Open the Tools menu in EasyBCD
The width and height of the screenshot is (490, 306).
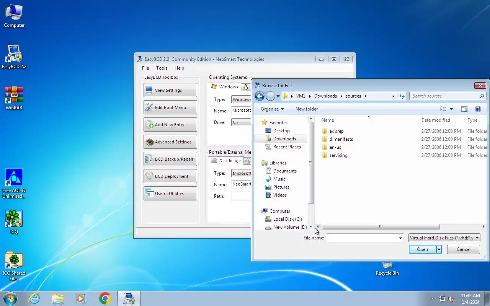pos(162,68)
